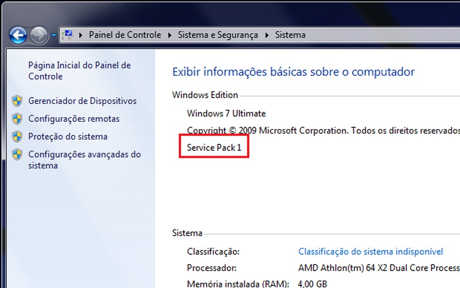Expand the arrow after Sistema e Segurança
This screenshot has width=460, height=288.
[x=267, y=35]
